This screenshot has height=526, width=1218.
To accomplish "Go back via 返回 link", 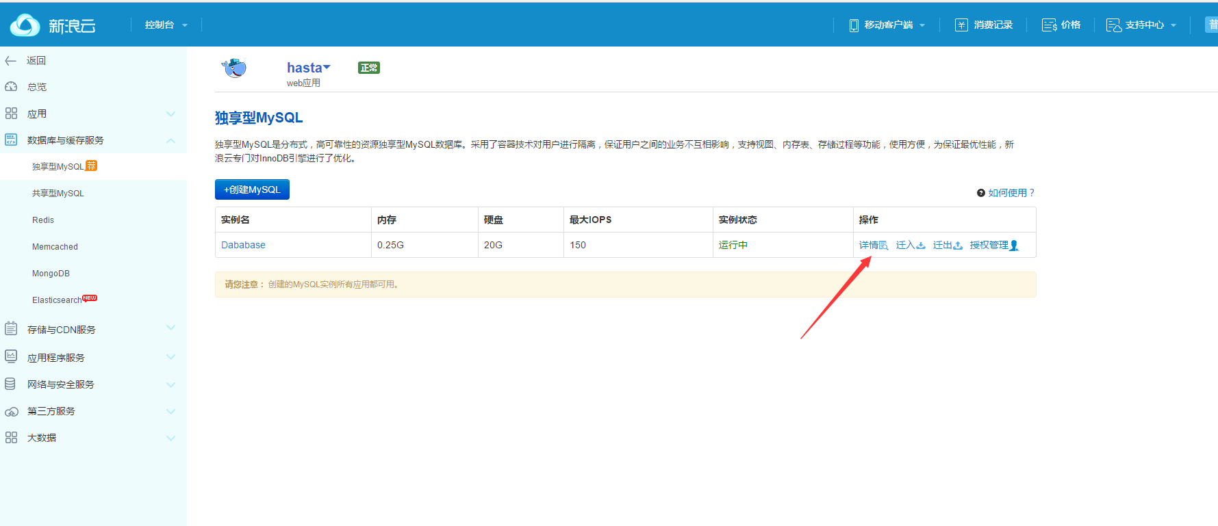I will pyautogui.click(x=36, y=60).
